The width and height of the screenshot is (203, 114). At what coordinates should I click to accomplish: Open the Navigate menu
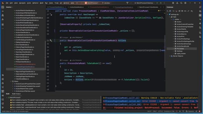pos(22,3)
